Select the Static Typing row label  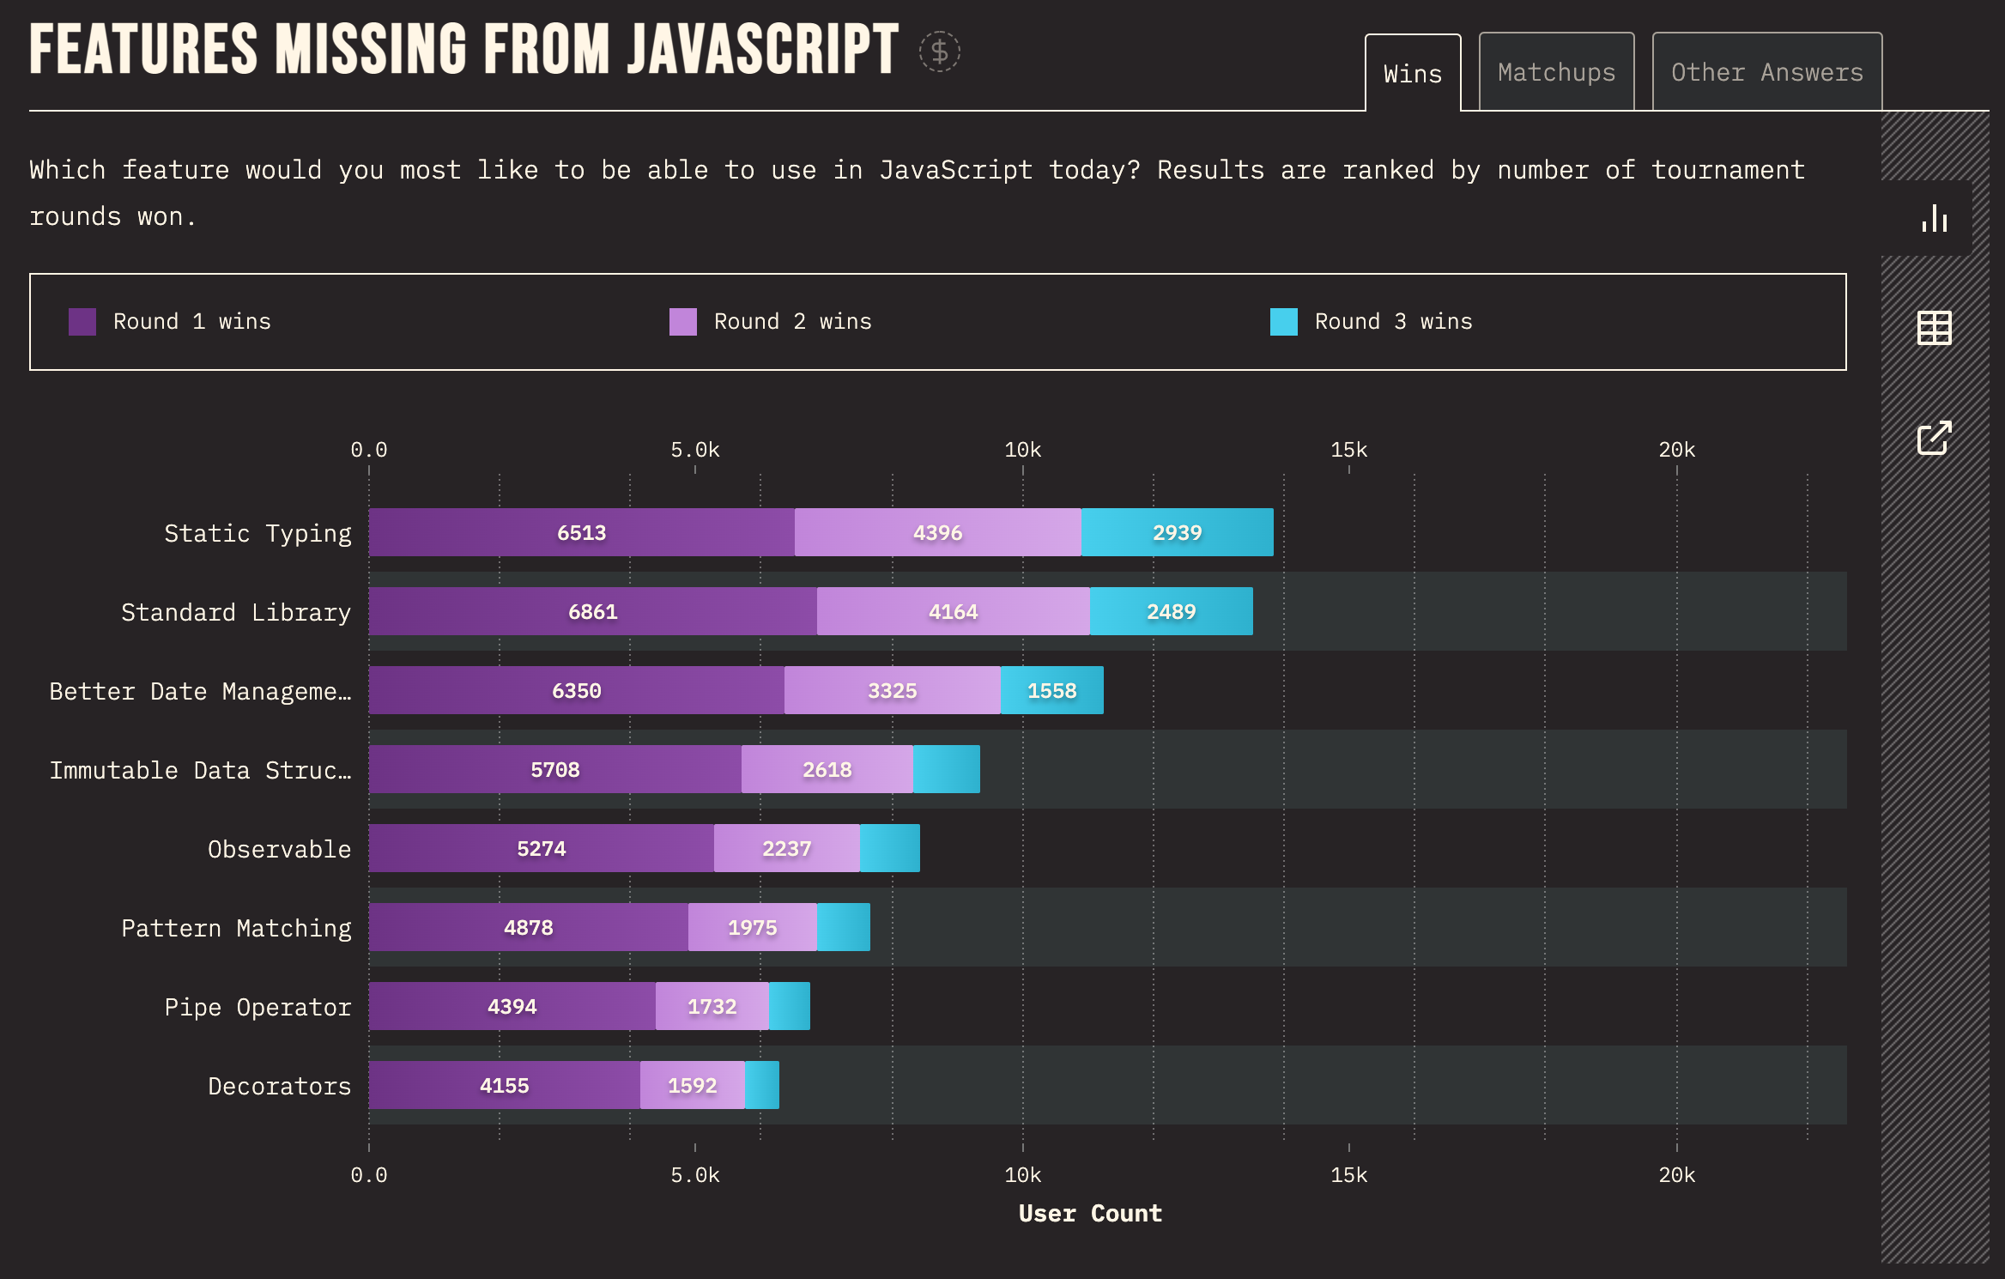257,533
